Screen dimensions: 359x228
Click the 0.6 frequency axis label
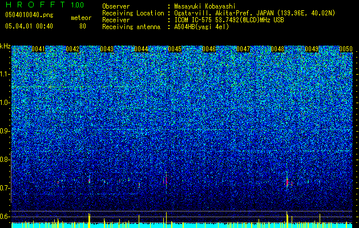tap(5, 217)
